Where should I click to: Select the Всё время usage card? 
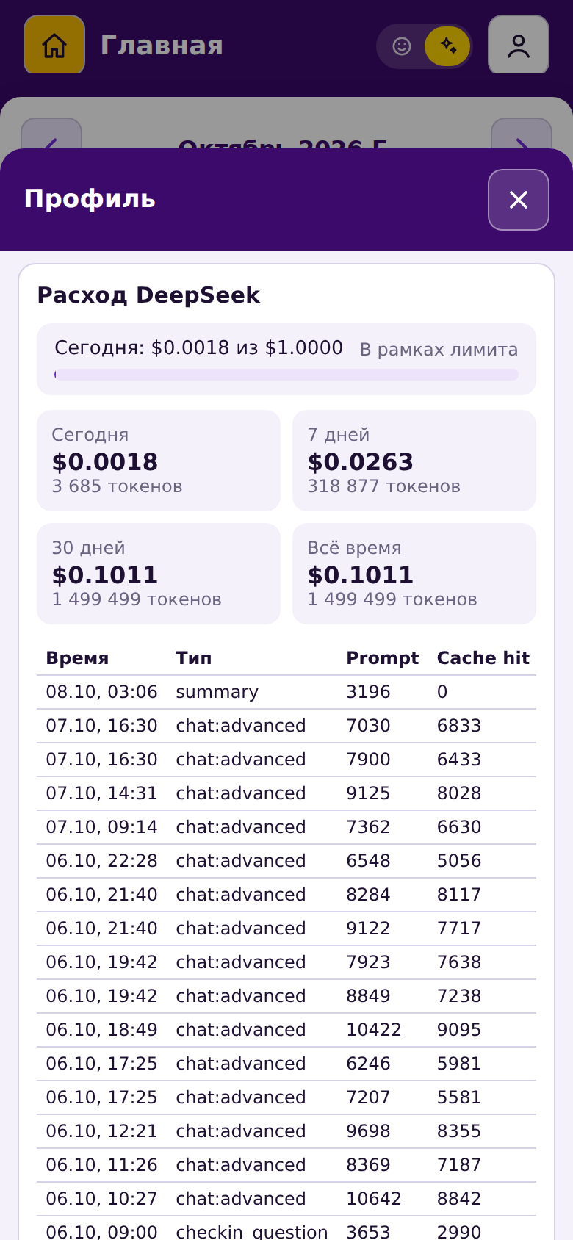pos(414,574)
